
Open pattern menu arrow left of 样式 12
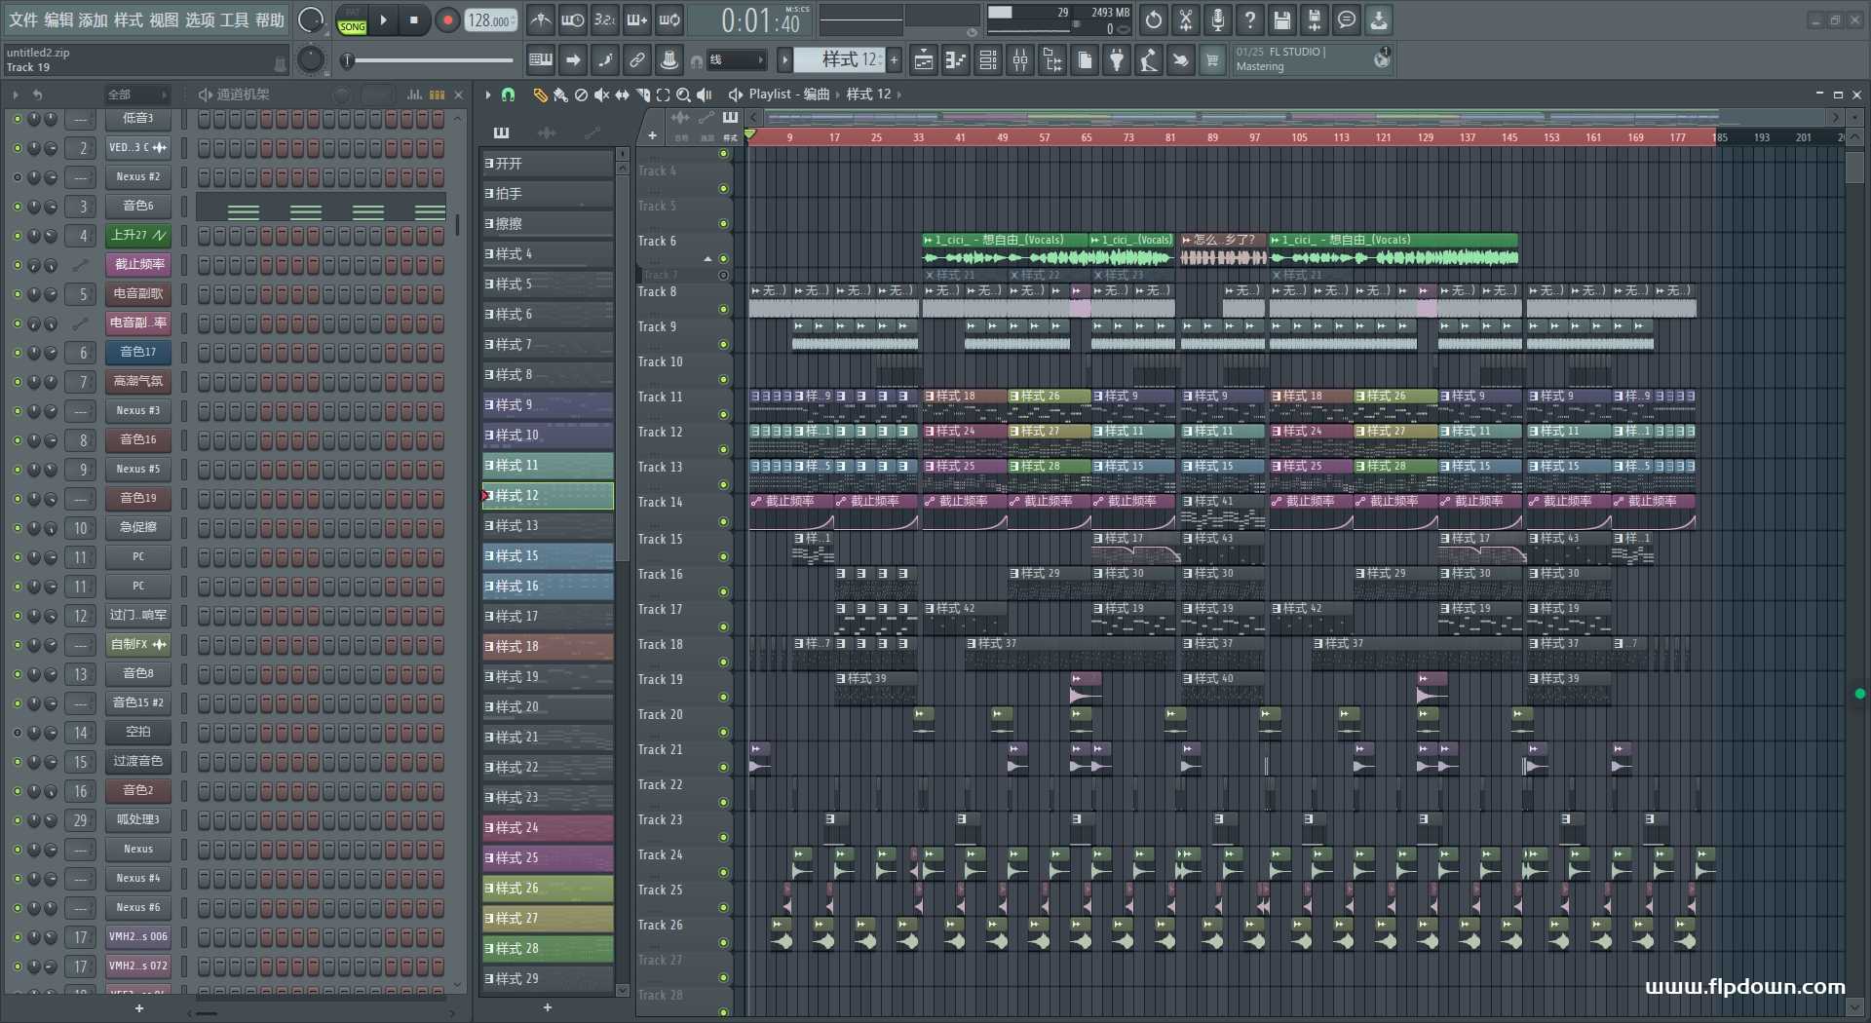[784, 60]
